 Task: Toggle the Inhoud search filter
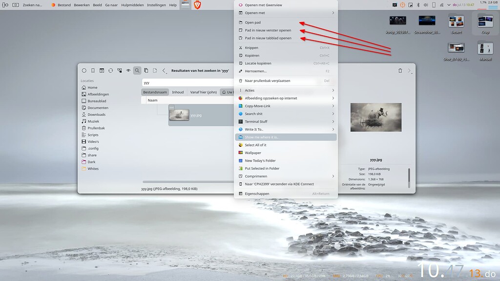point(178,92)
